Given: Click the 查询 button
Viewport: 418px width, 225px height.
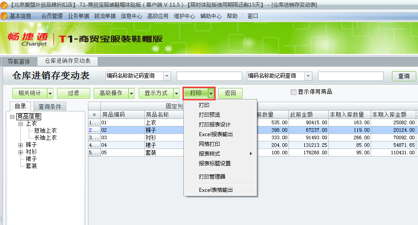Looking at the screenshot, I should (403, 76).
